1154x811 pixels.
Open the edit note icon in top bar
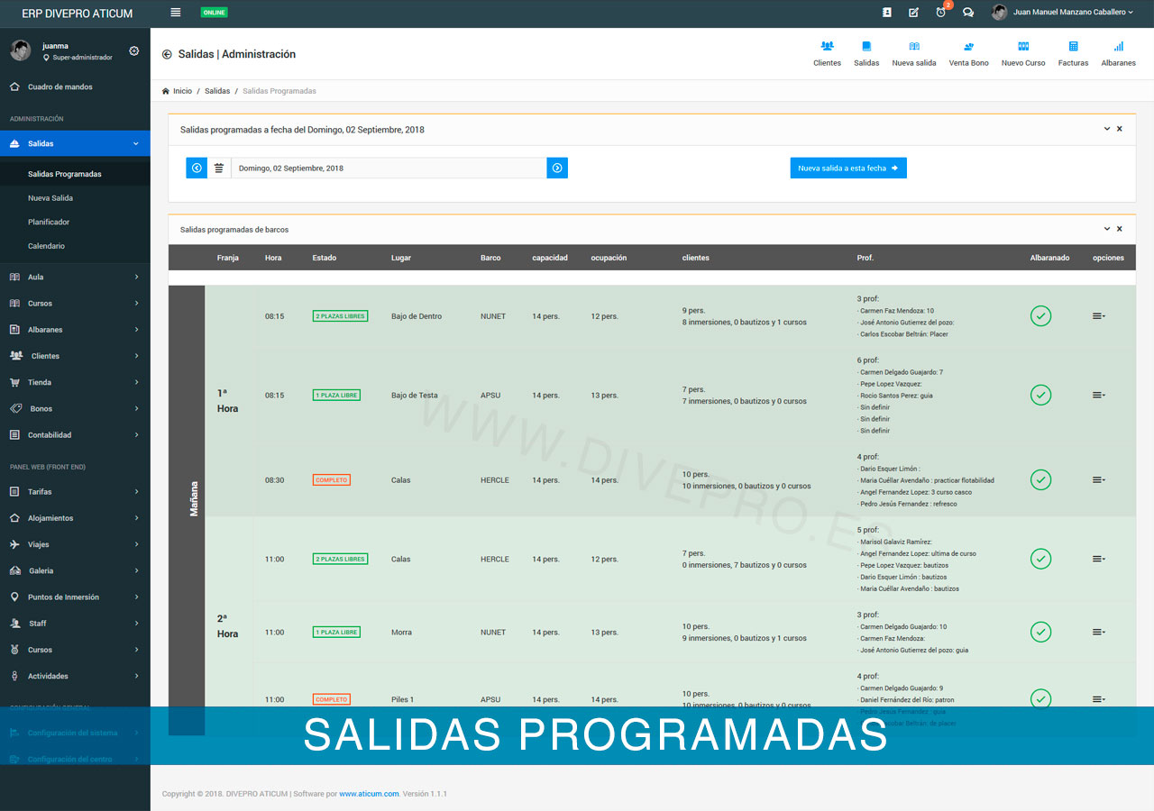(913, 13)
